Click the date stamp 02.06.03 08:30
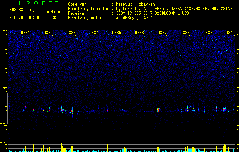239x152 pixels. point(23,17)
